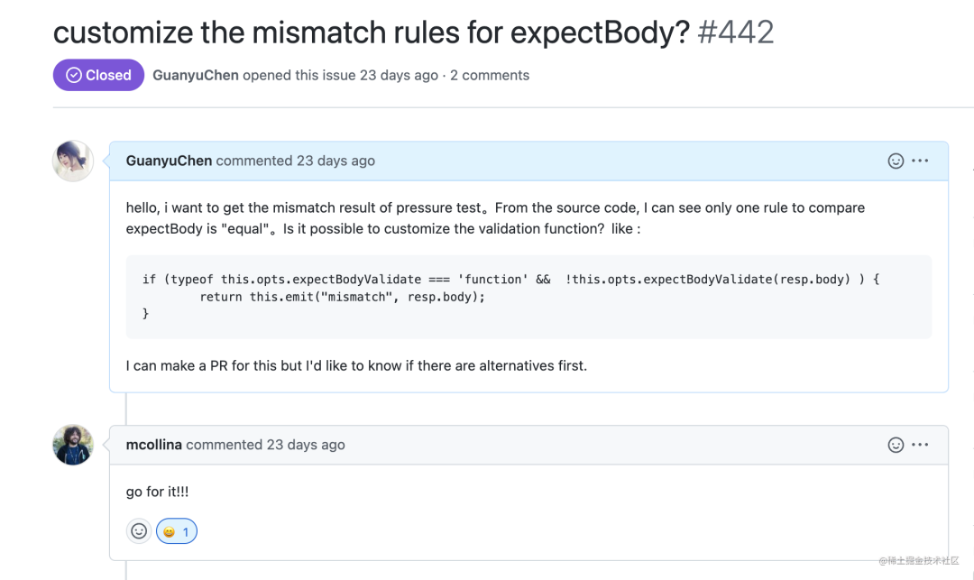Open reaction picker below 'go for it!!!'
This screenshot has width=974, height=580.
point(139,531)
